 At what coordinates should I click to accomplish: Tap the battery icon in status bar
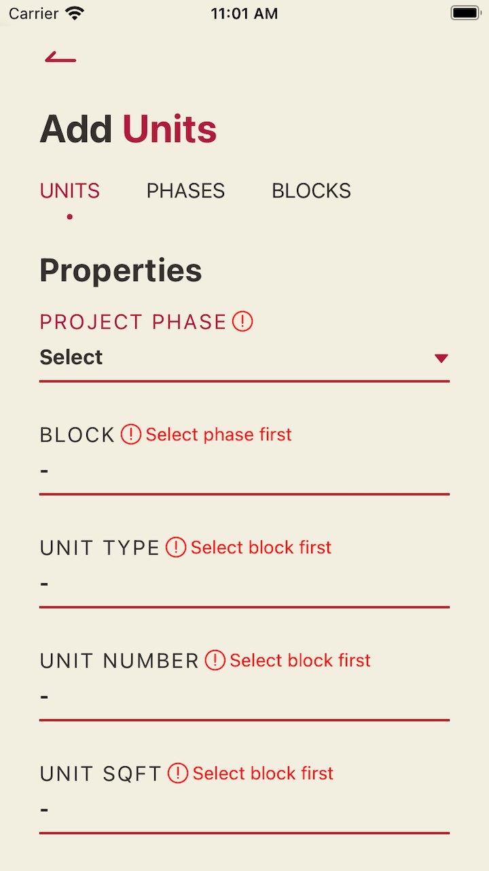click(465, 13)
